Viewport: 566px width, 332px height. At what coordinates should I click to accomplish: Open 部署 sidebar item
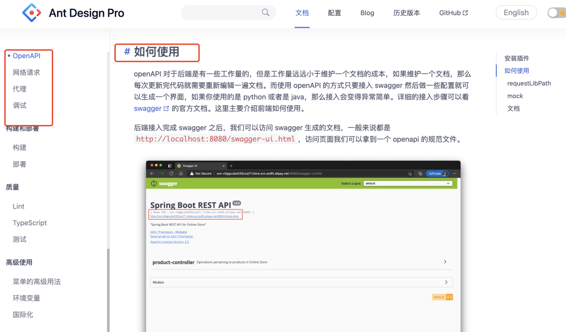point(19,164)
